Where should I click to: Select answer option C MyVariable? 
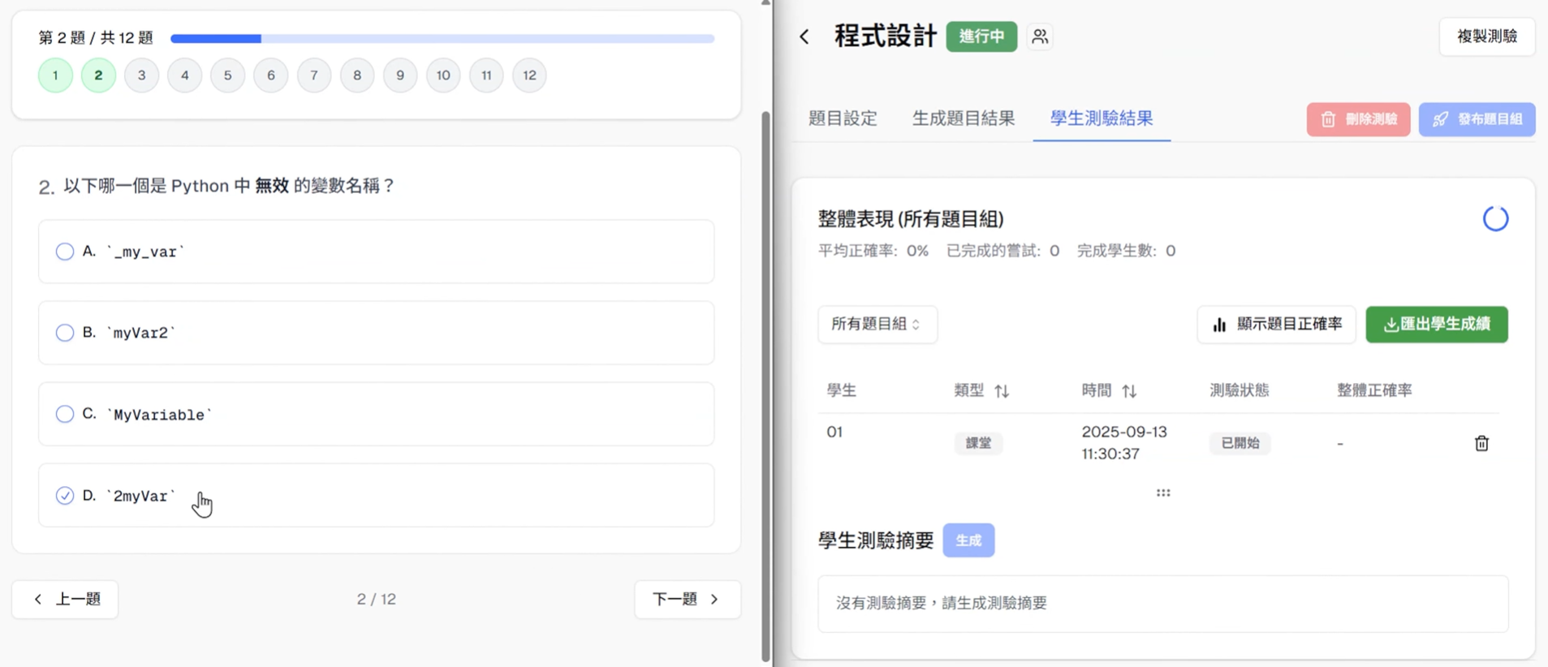click(376, 414)
